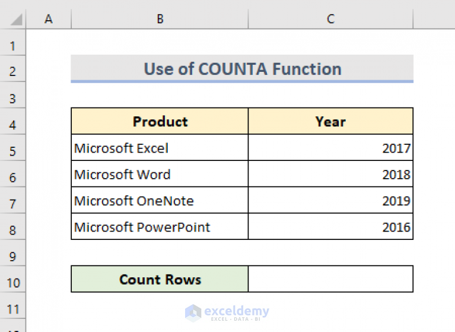
Task: Select column B header
Action: [160, 19]
